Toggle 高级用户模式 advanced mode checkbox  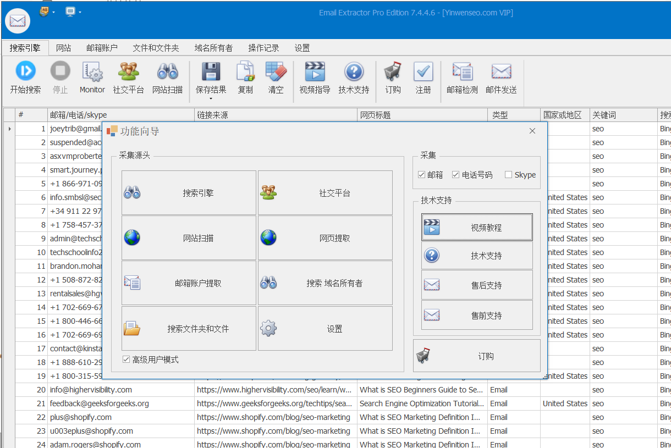pos(127,359)
